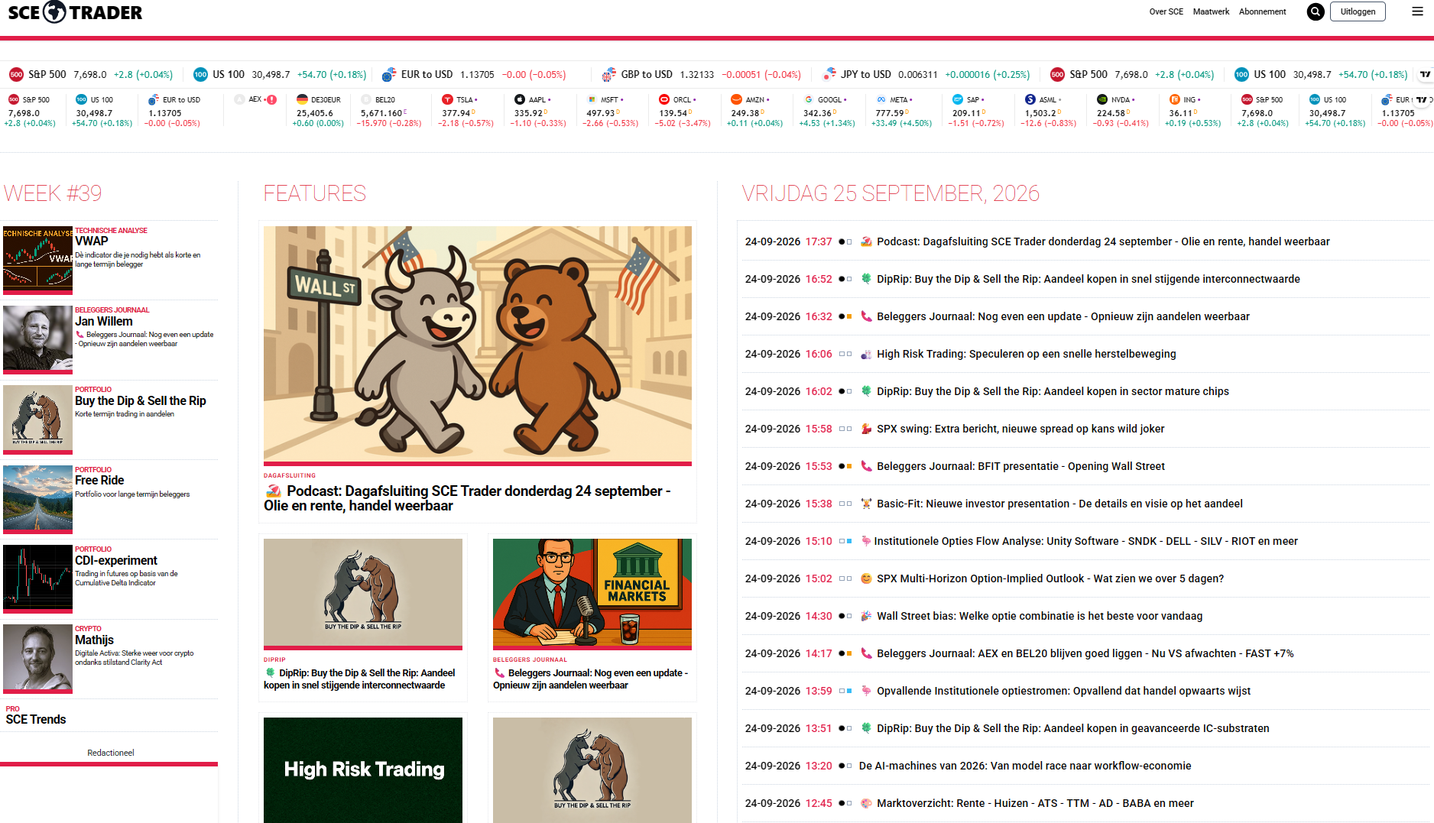Image resolution: width=1434 pixels, height=823 pixels.
Task: Click S&P 500 value 7,698.0 in top ticker
Action: pyautogui.click(x=90, y=74)
